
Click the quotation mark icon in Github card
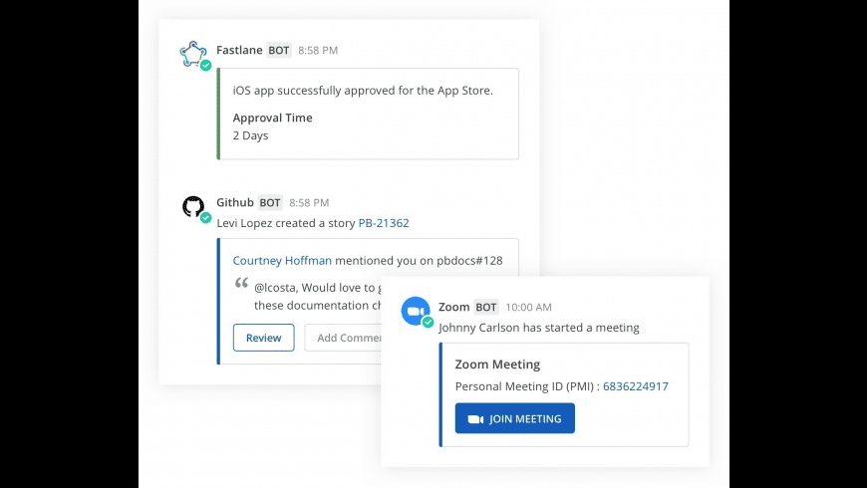pyautogui.click(x=241, y=284)
